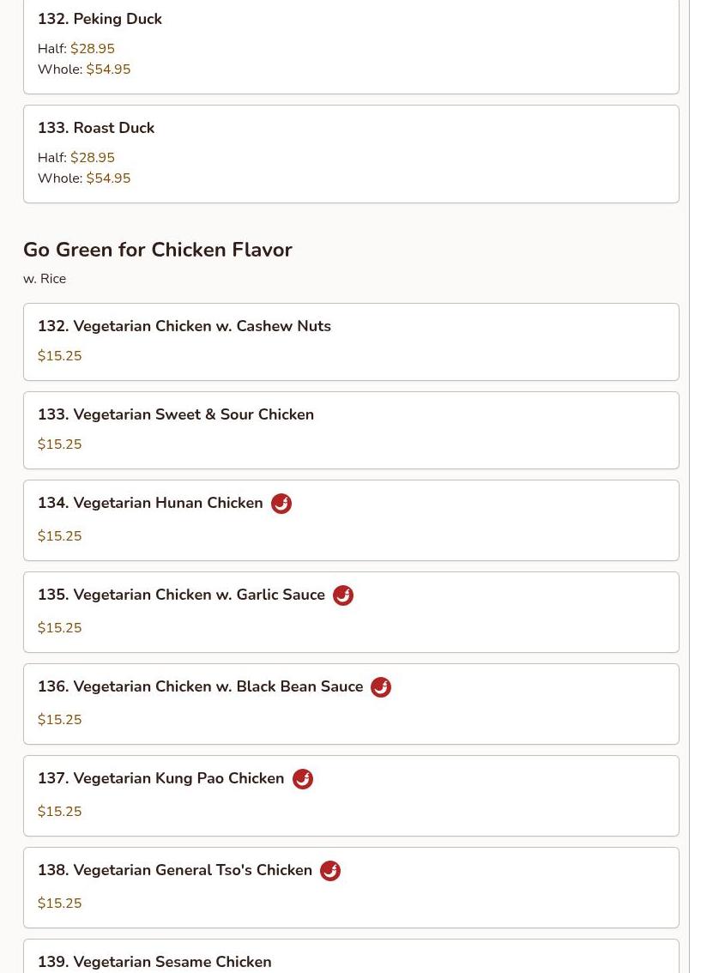Image resolution: width=707 pixels, height=973 pixels.
Task: Click spicy icon beside Vegetarian Hunan Chicken
Action: pyautogui.click(x=281, y=504)
